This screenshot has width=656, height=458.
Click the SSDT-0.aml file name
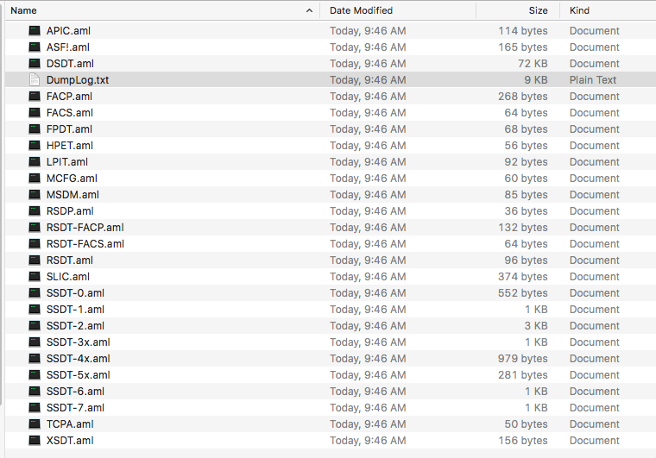pos(75,293)
